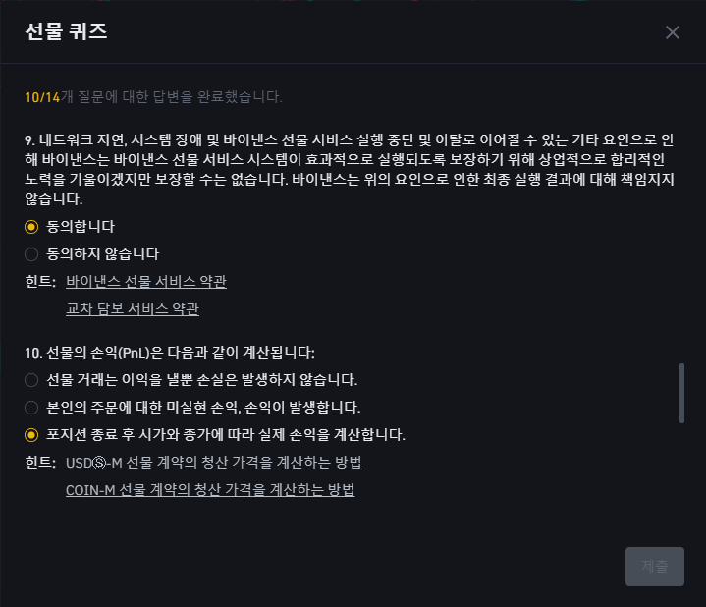
Task: Click the 동의하지 않습니다 label text
Action: (x=103, y=254)
